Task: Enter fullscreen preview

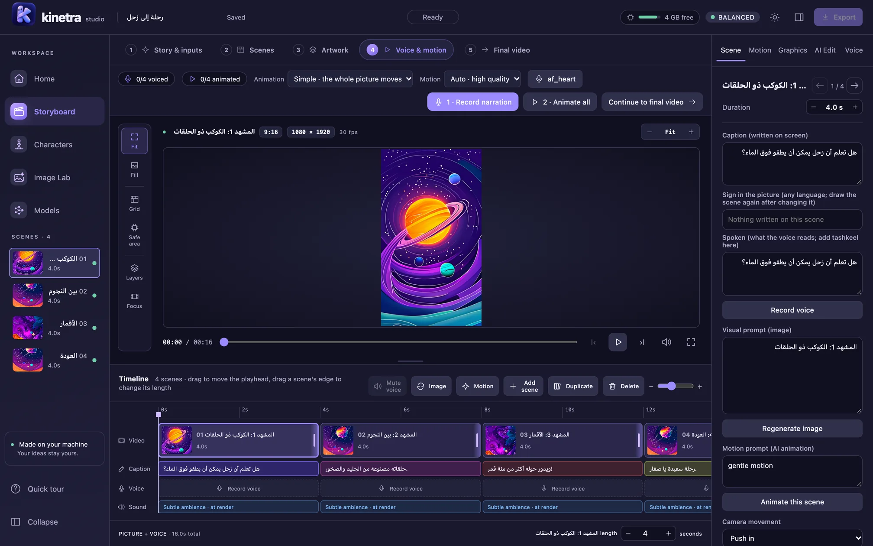Action: tap(691, 342)
